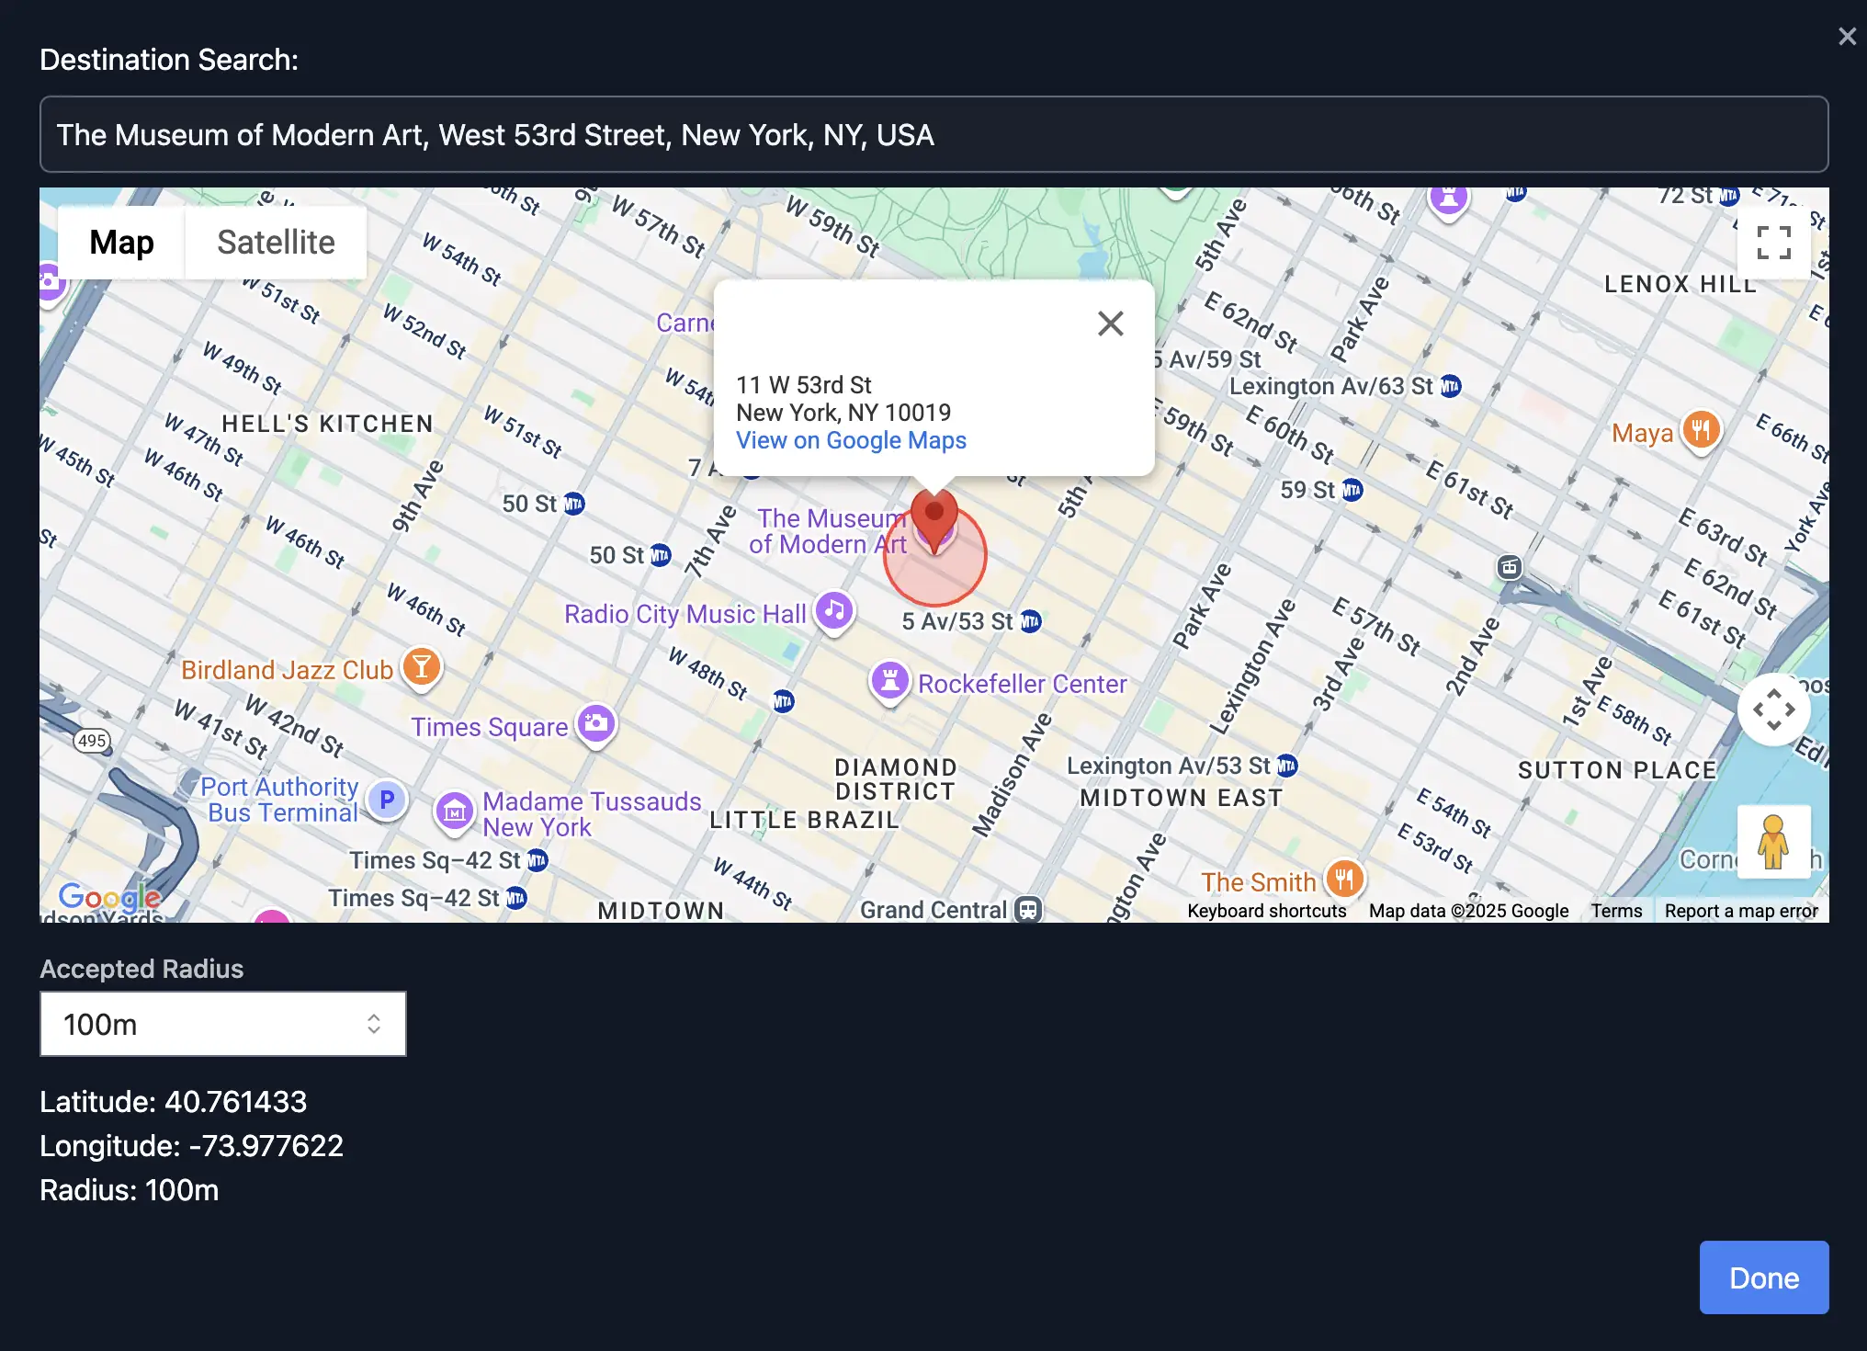Click Port Authority parking icon

(387, 800)
